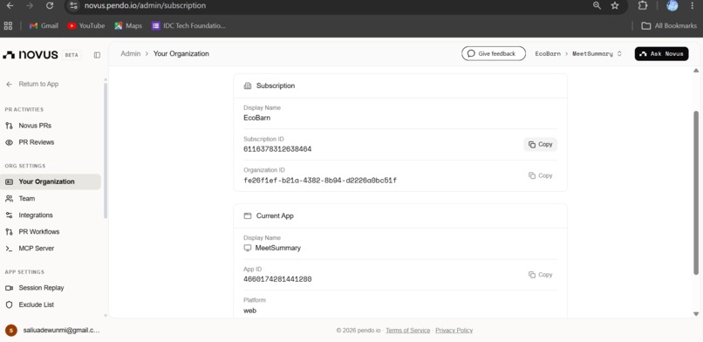
Task: Click the PR Reviews eye icon
Action: [x=9, y=142]
